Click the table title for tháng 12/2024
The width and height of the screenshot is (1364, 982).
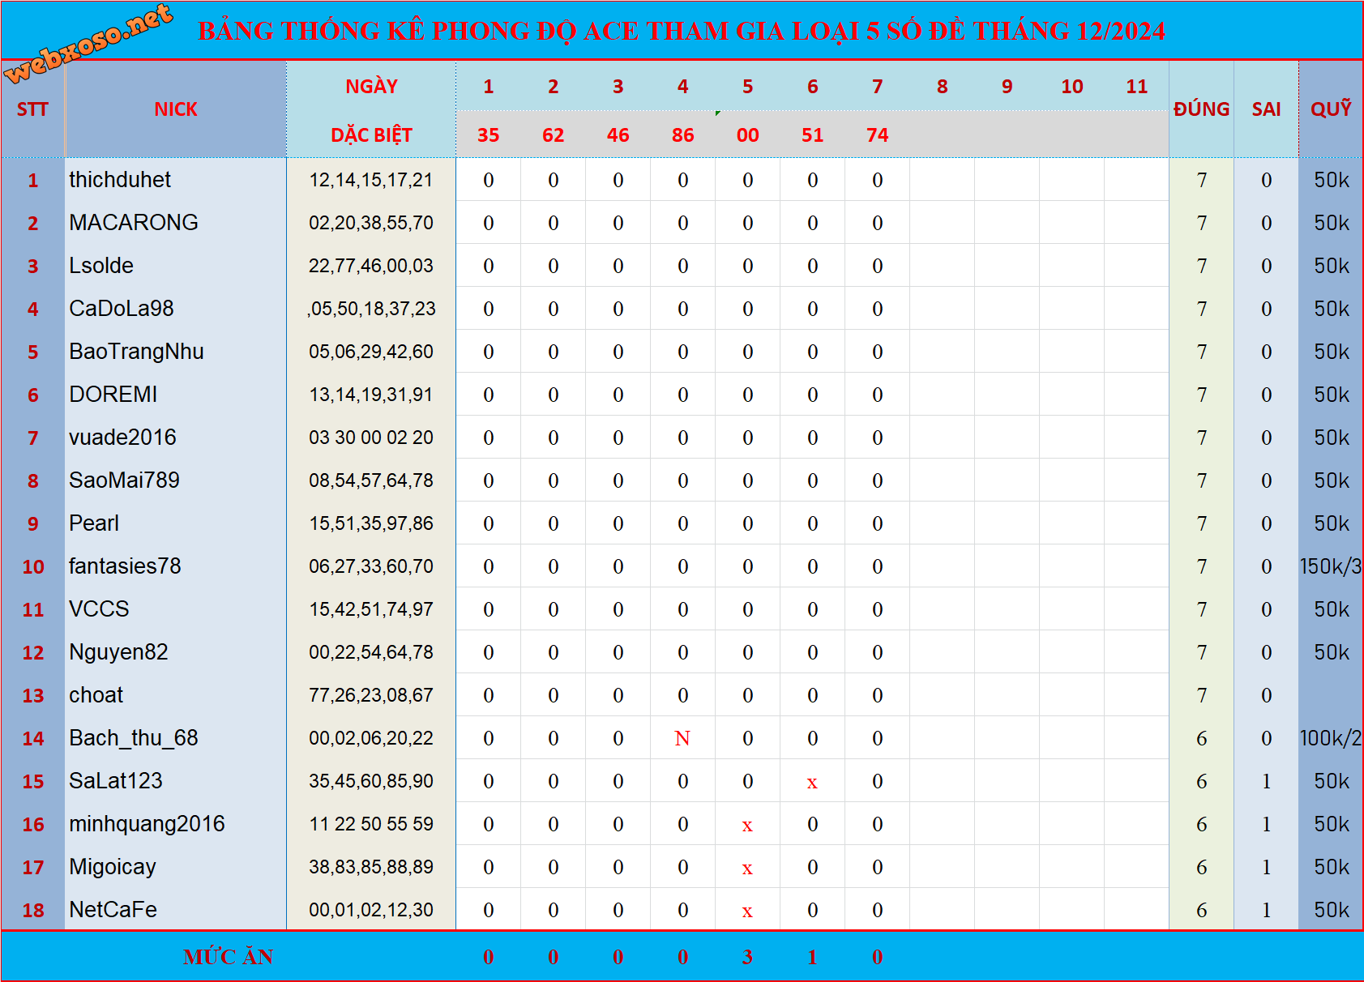tap(681, 31)
